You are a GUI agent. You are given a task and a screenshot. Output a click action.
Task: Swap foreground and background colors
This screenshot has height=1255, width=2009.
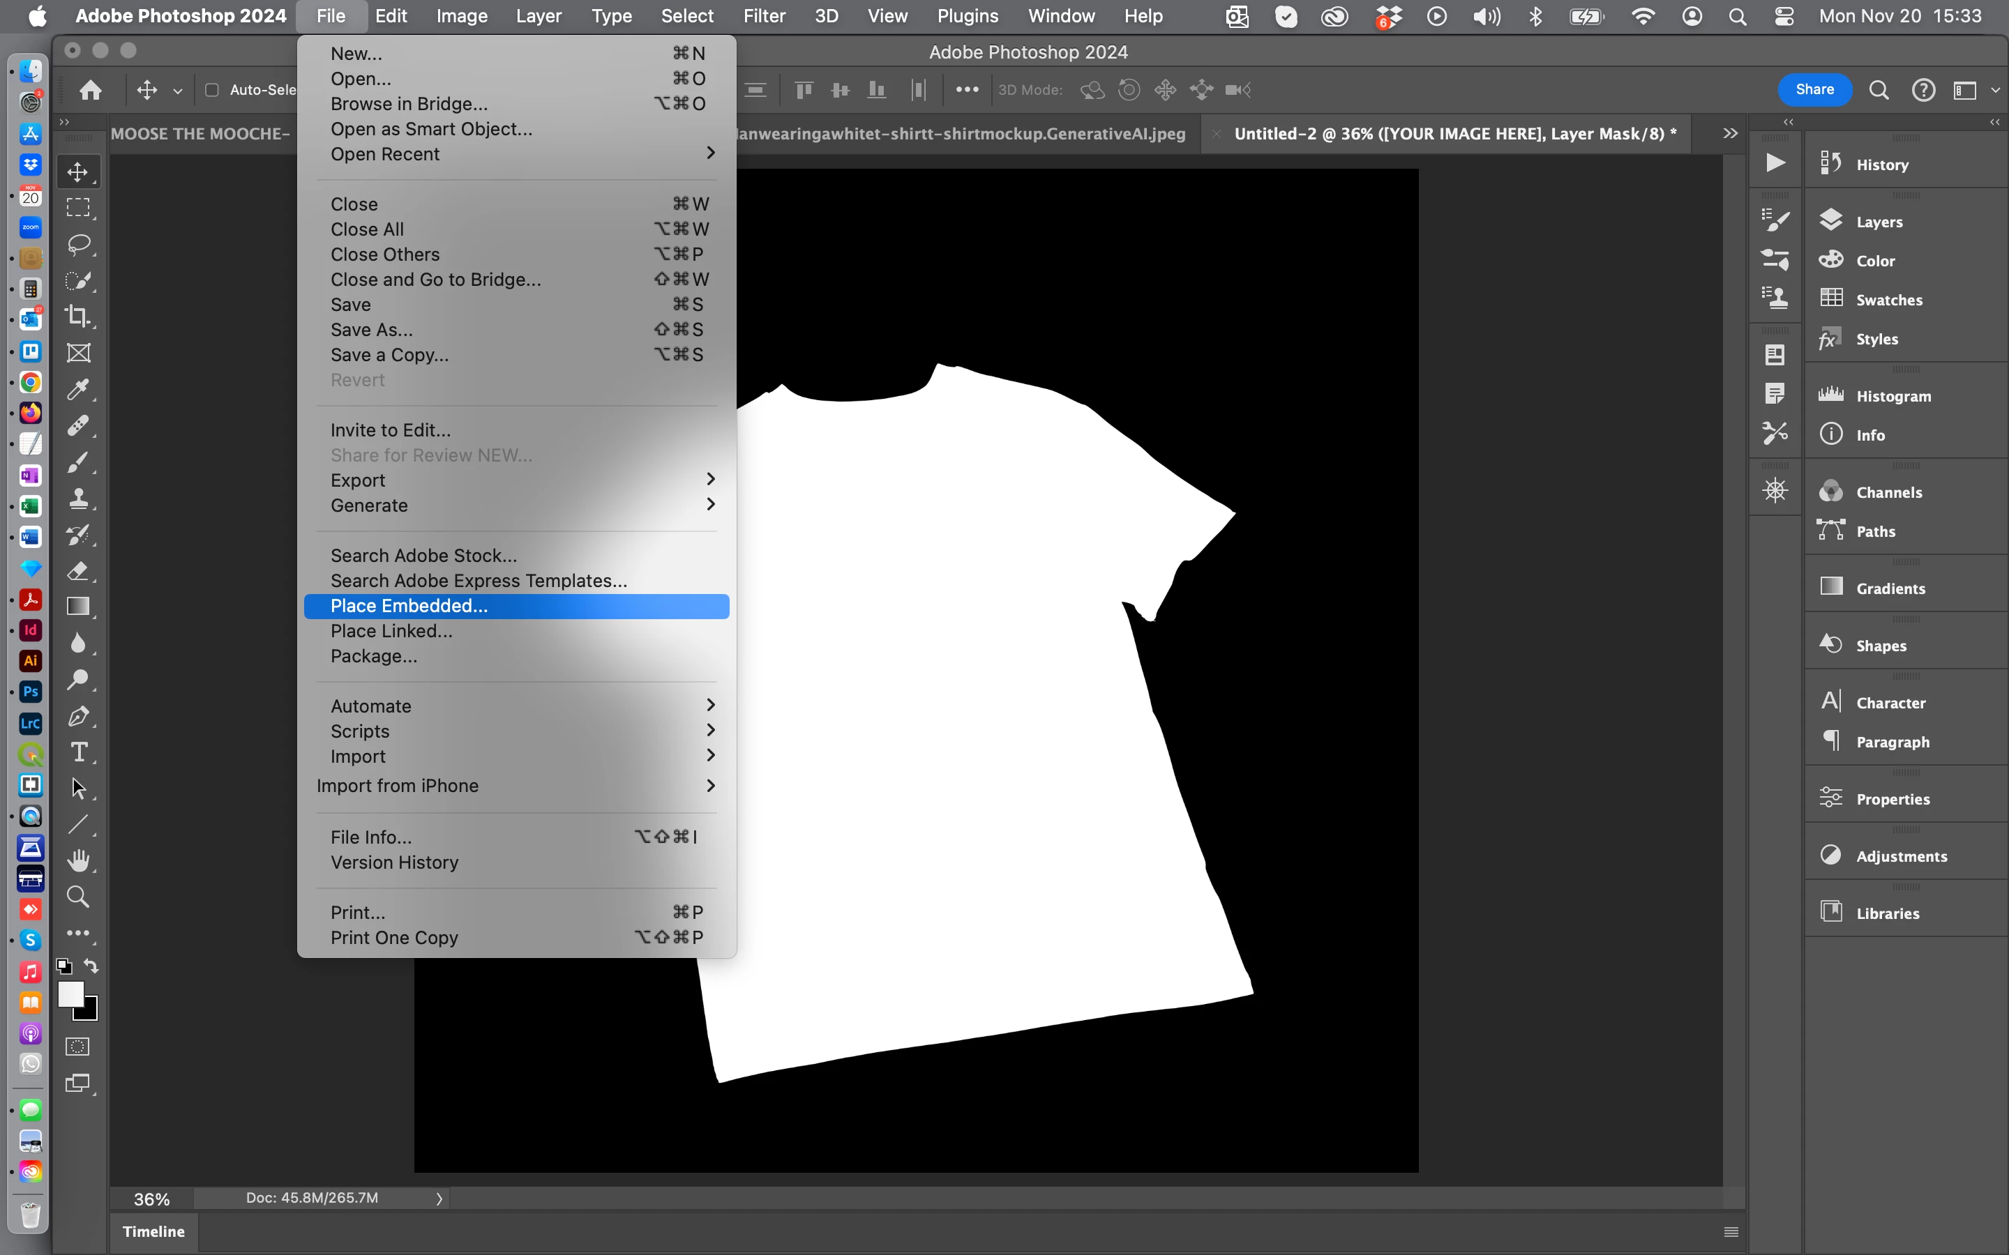pyautogui.click(x=91, y=966)
